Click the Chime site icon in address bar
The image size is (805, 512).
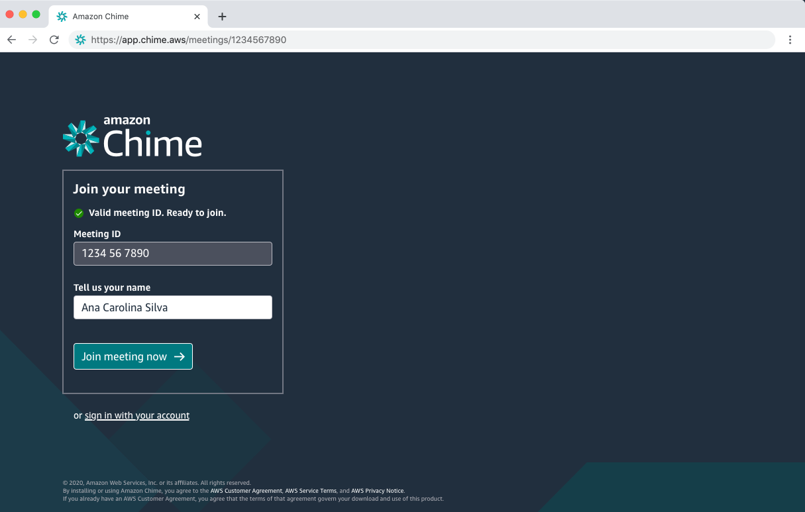[x=81, y=40]
